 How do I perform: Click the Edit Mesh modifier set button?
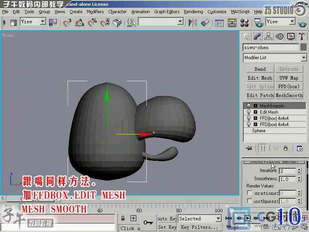[x=260, y=78]
